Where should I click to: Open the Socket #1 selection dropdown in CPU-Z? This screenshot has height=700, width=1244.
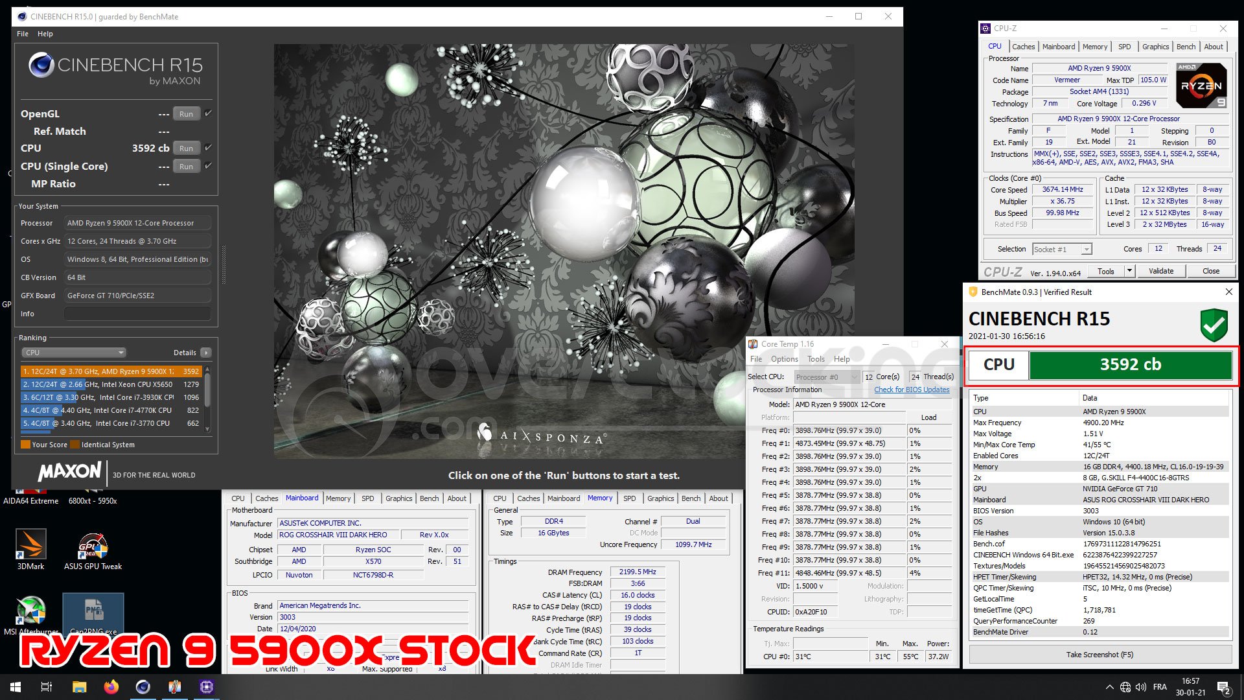[x=1062, y=249]
